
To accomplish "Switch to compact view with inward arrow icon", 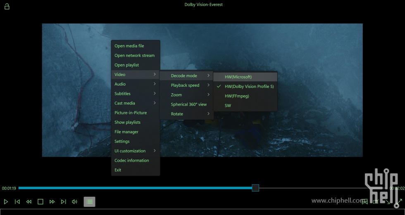I will coord(388,202).
